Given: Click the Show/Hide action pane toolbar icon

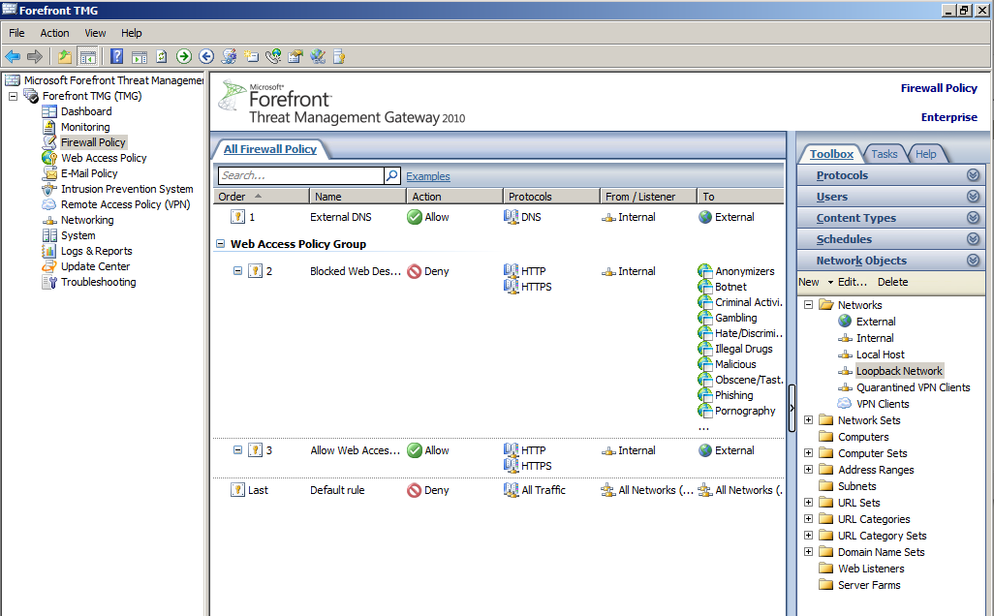Looking at the screenshot, I should pos(140,56).
